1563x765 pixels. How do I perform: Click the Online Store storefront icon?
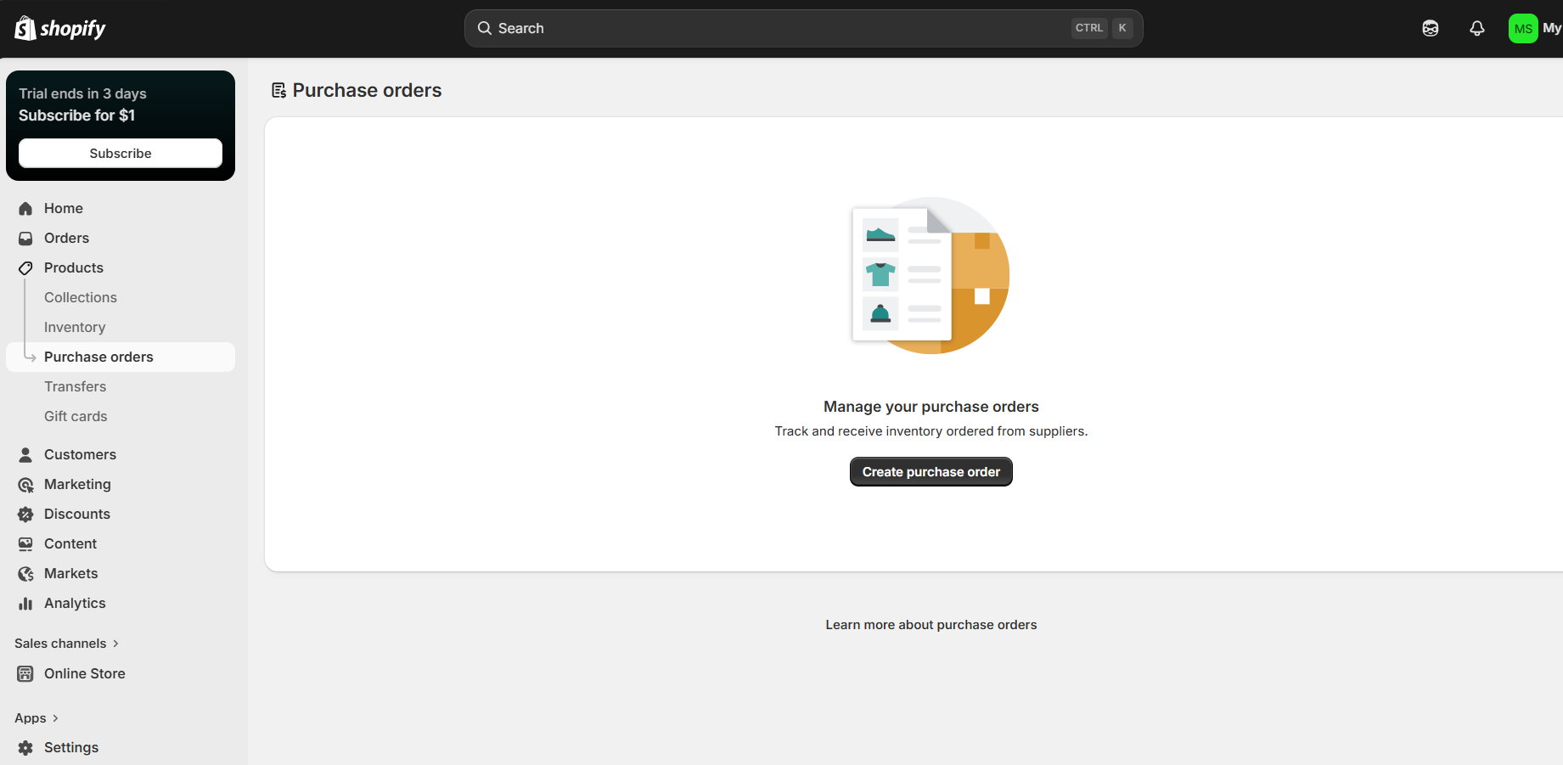click(25, 674)
